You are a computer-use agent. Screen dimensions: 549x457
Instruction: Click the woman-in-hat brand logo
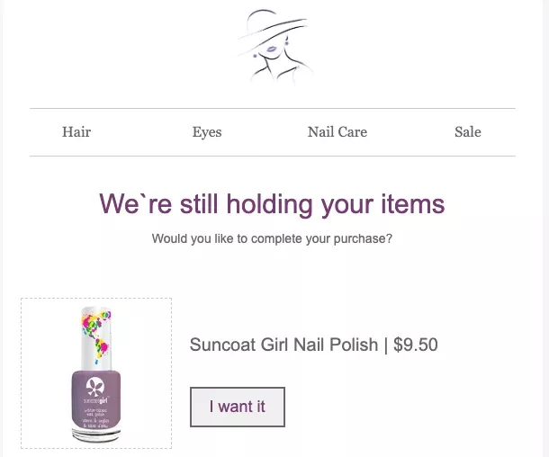pos(274,47)
